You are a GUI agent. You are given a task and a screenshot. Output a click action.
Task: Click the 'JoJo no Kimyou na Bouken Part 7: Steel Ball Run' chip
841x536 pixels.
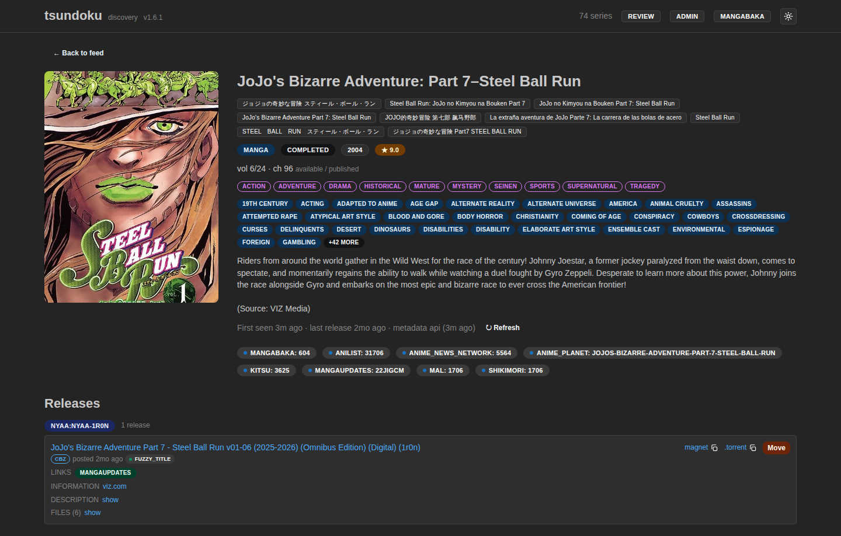tap(607, 104)
